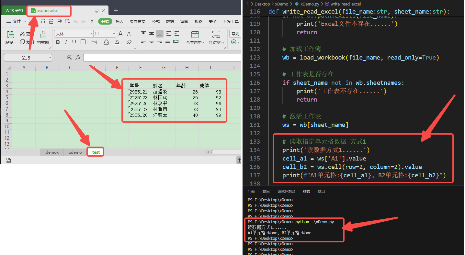Open the 常规 number format dropdown
Viewport: 465px width, 255px height.
[235, 34]
